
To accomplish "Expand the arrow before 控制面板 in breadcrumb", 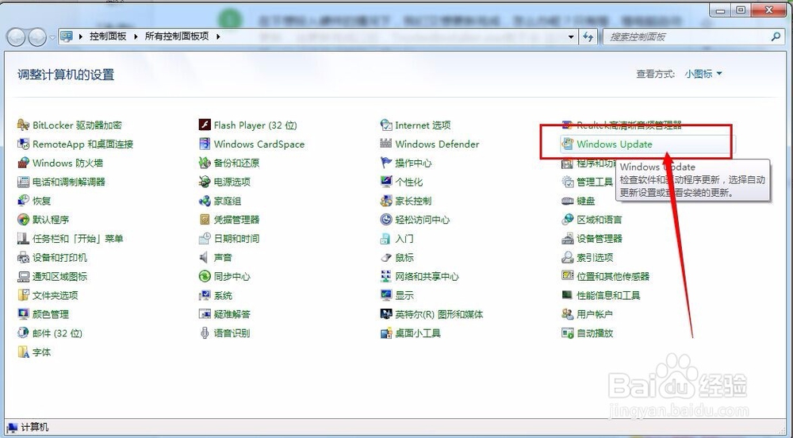I will (x=81, y=36).
